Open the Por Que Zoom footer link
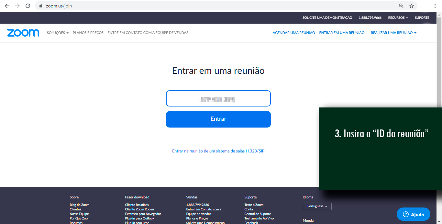 point(80,218)
